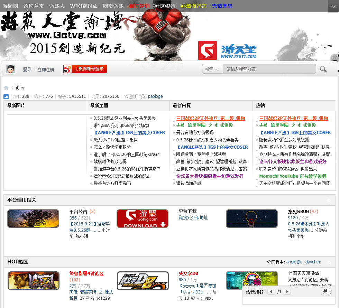The width and height of the screenshot is (339, 308).
Task: Select the 最新回复 column header
Action: point(182,106)
